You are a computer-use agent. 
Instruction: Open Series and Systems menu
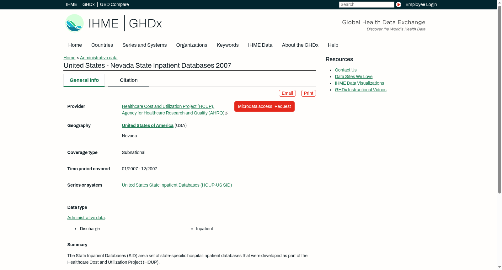click(x=145, y=45)
